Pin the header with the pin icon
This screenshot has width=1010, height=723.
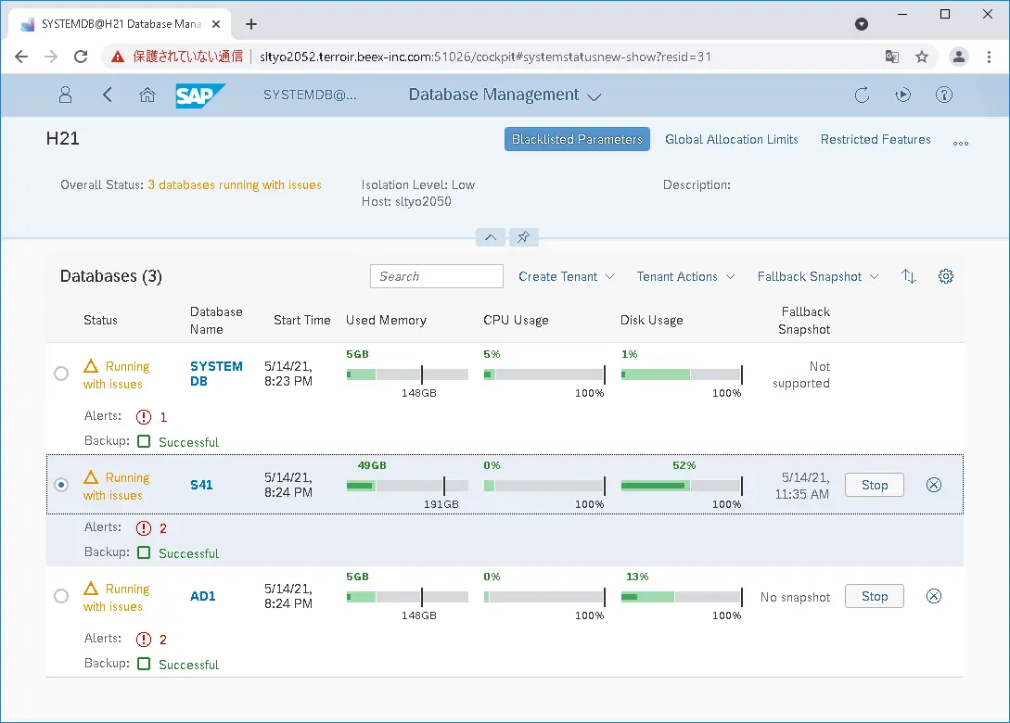[524, 237]
